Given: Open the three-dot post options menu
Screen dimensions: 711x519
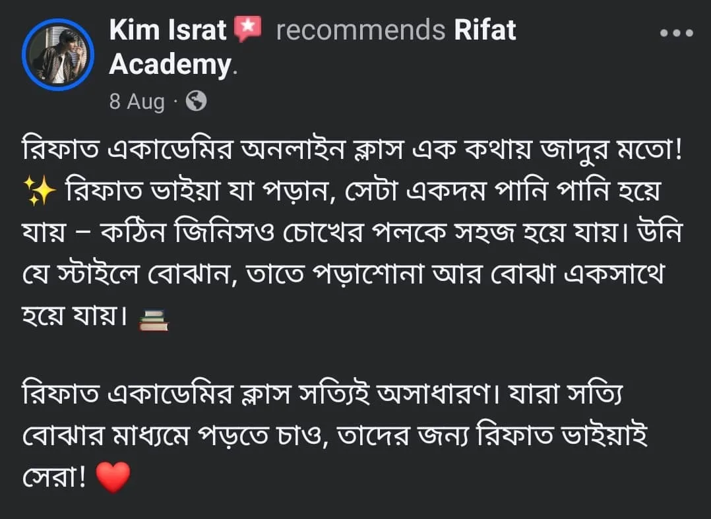Looking at the screenshot, I should click(x=677, y=33).
